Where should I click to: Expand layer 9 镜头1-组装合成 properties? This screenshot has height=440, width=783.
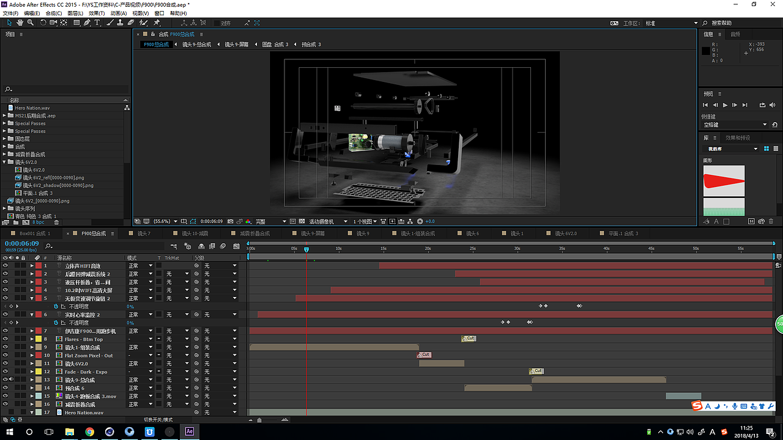click(32, 347)
